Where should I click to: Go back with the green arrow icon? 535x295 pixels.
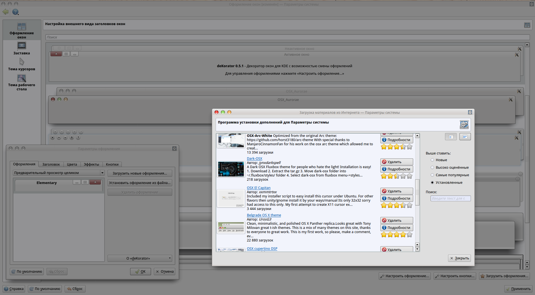pos(6,12)
